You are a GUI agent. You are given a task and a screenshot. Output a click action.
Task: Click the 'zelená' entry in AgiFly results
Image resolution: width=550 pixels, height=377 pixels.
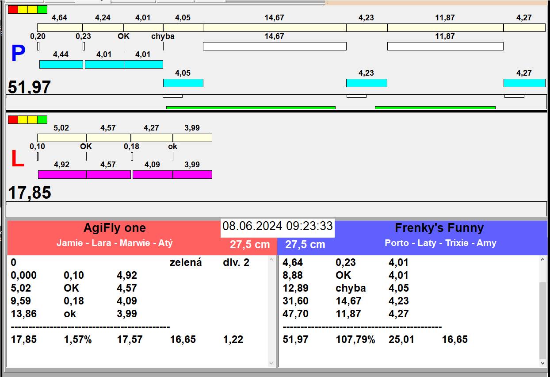(x=186, y=262)
